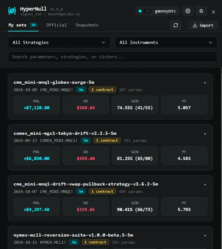Expand the vwap-pullback-strategy-v3.6.2 card
The height and width of the screenshot is (249, 222).
[205, 185]
